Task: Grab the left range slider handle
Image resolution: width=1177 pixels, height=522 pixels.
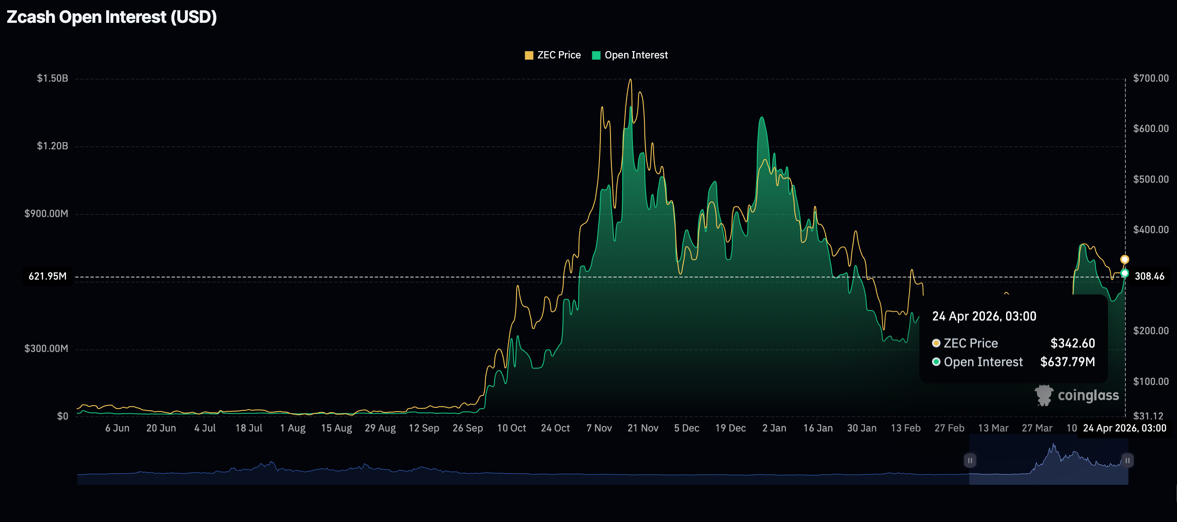Action: [x=970, y=460]
